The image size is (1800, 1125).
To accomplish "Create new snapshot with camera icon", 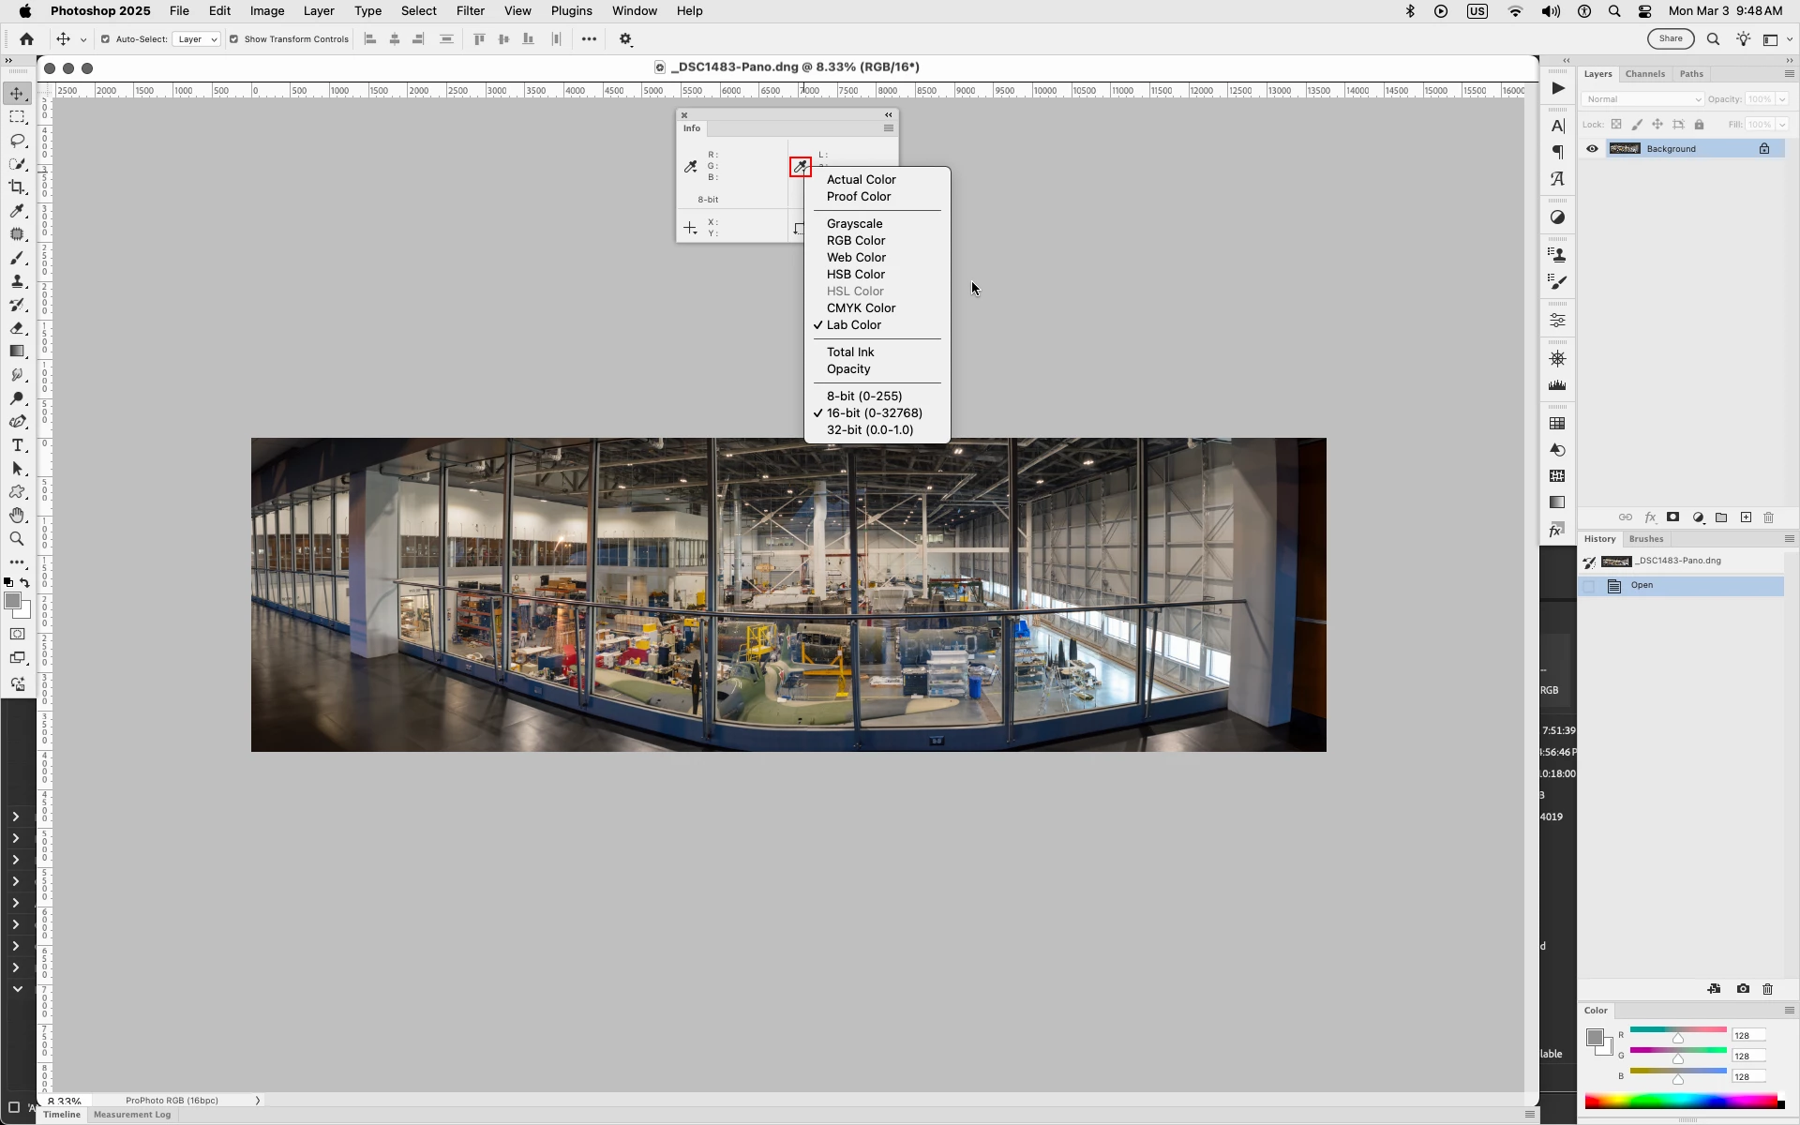I will (1743, 989).
